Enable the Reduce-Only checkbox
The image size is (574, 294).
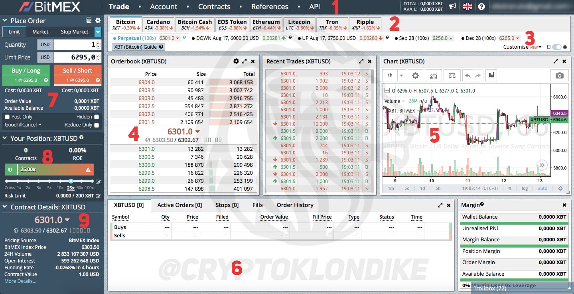[x=97, y=125]
